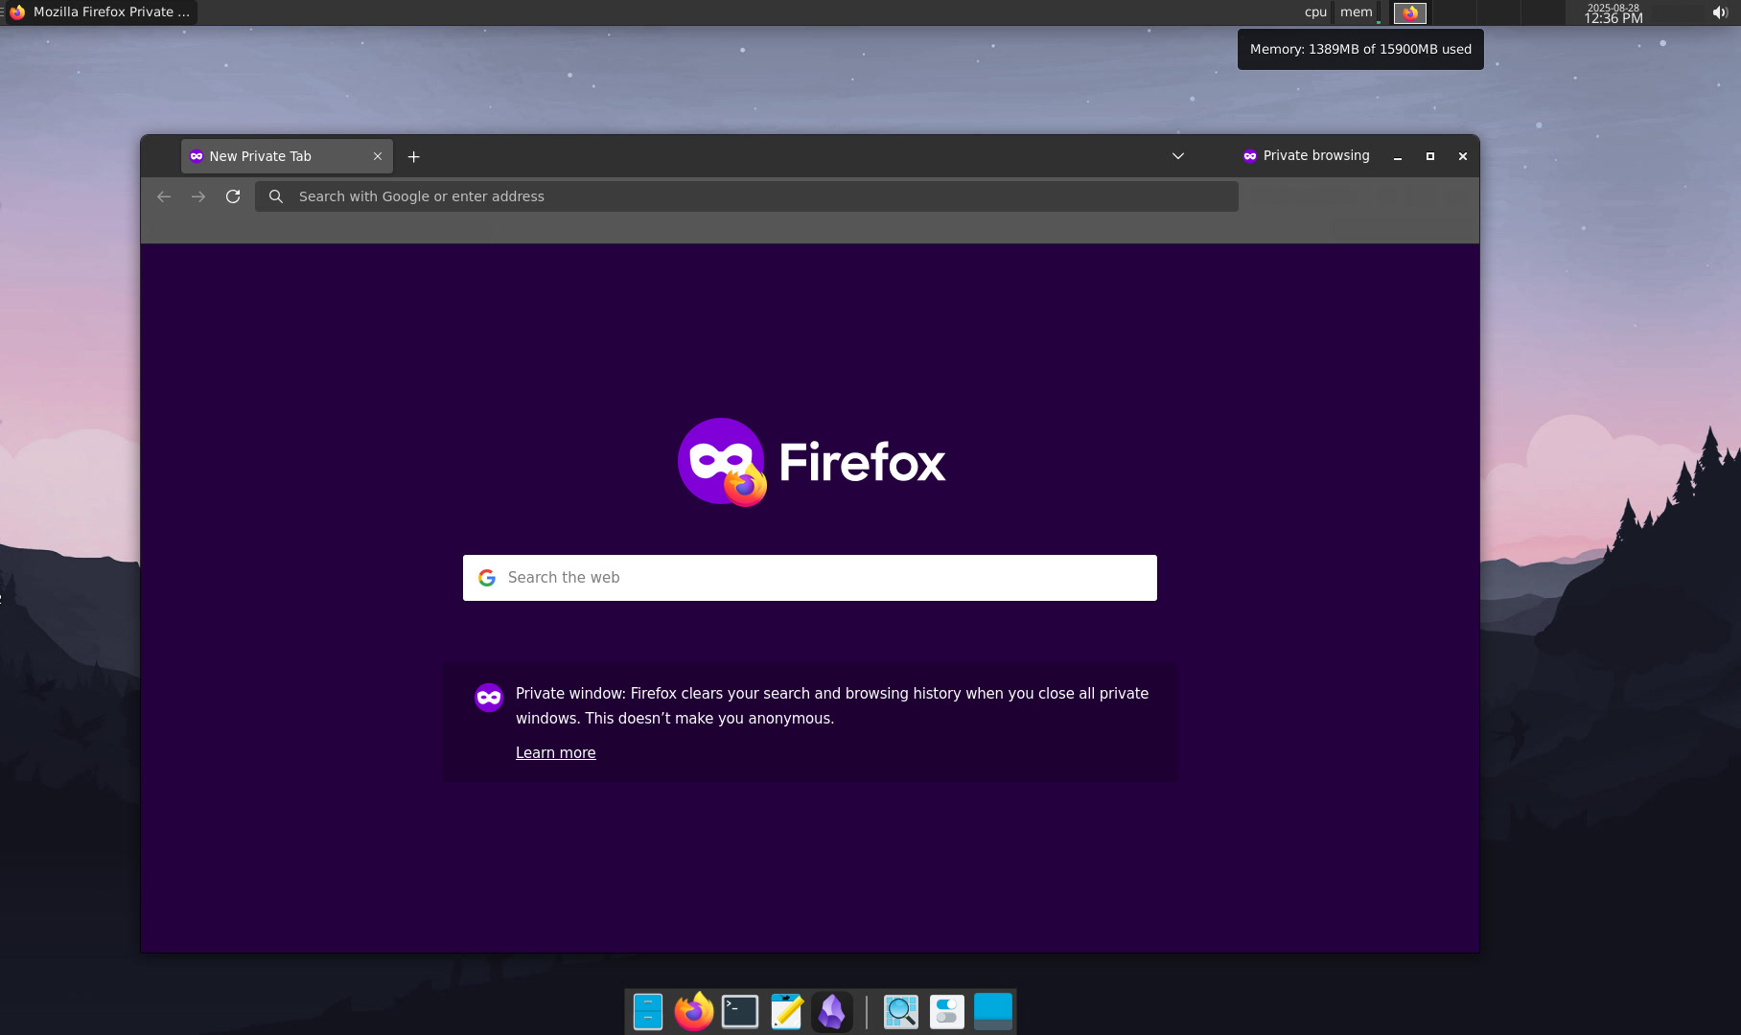Open the notes editor in the dock

coord(786,1012)
